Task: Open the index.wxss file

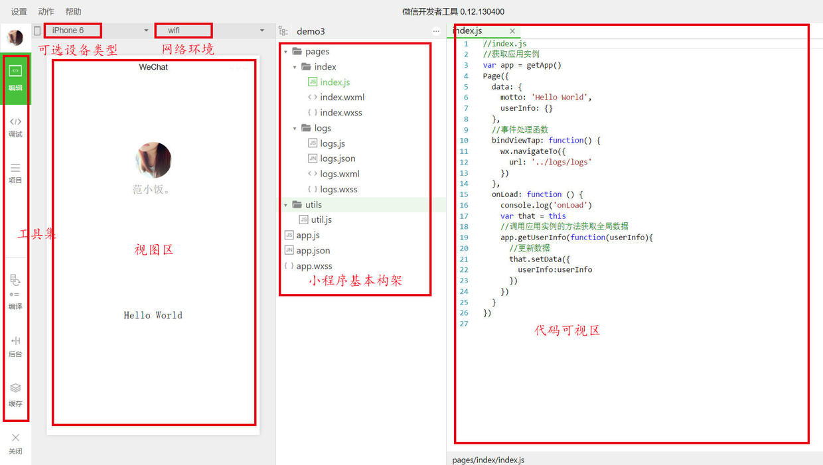Action: click(341, 113)
